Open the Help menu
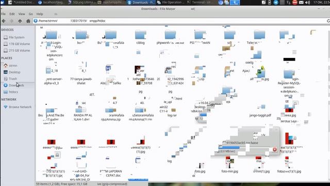 40,14
